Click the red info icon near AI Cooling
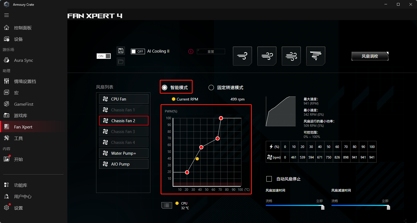Viewport: 417px width, 223px height. [191, 51]
